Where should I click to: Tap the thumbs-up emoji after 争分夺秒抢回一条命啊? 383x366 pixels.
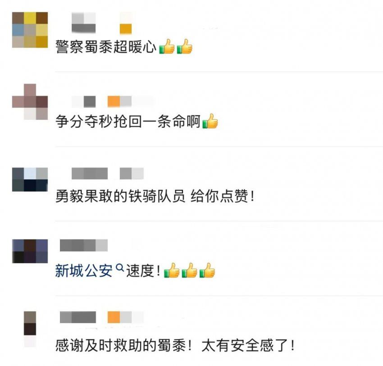[x=210, y=121]
